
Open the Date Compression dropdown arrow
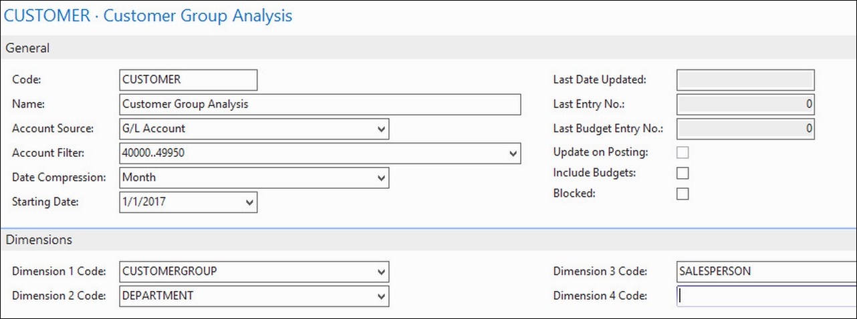click(381, 178)
